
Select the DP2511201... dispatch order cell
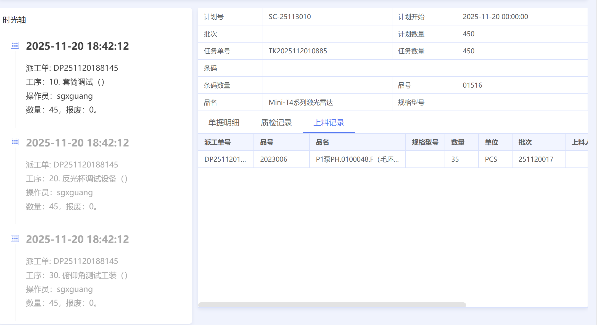[225, 159]
